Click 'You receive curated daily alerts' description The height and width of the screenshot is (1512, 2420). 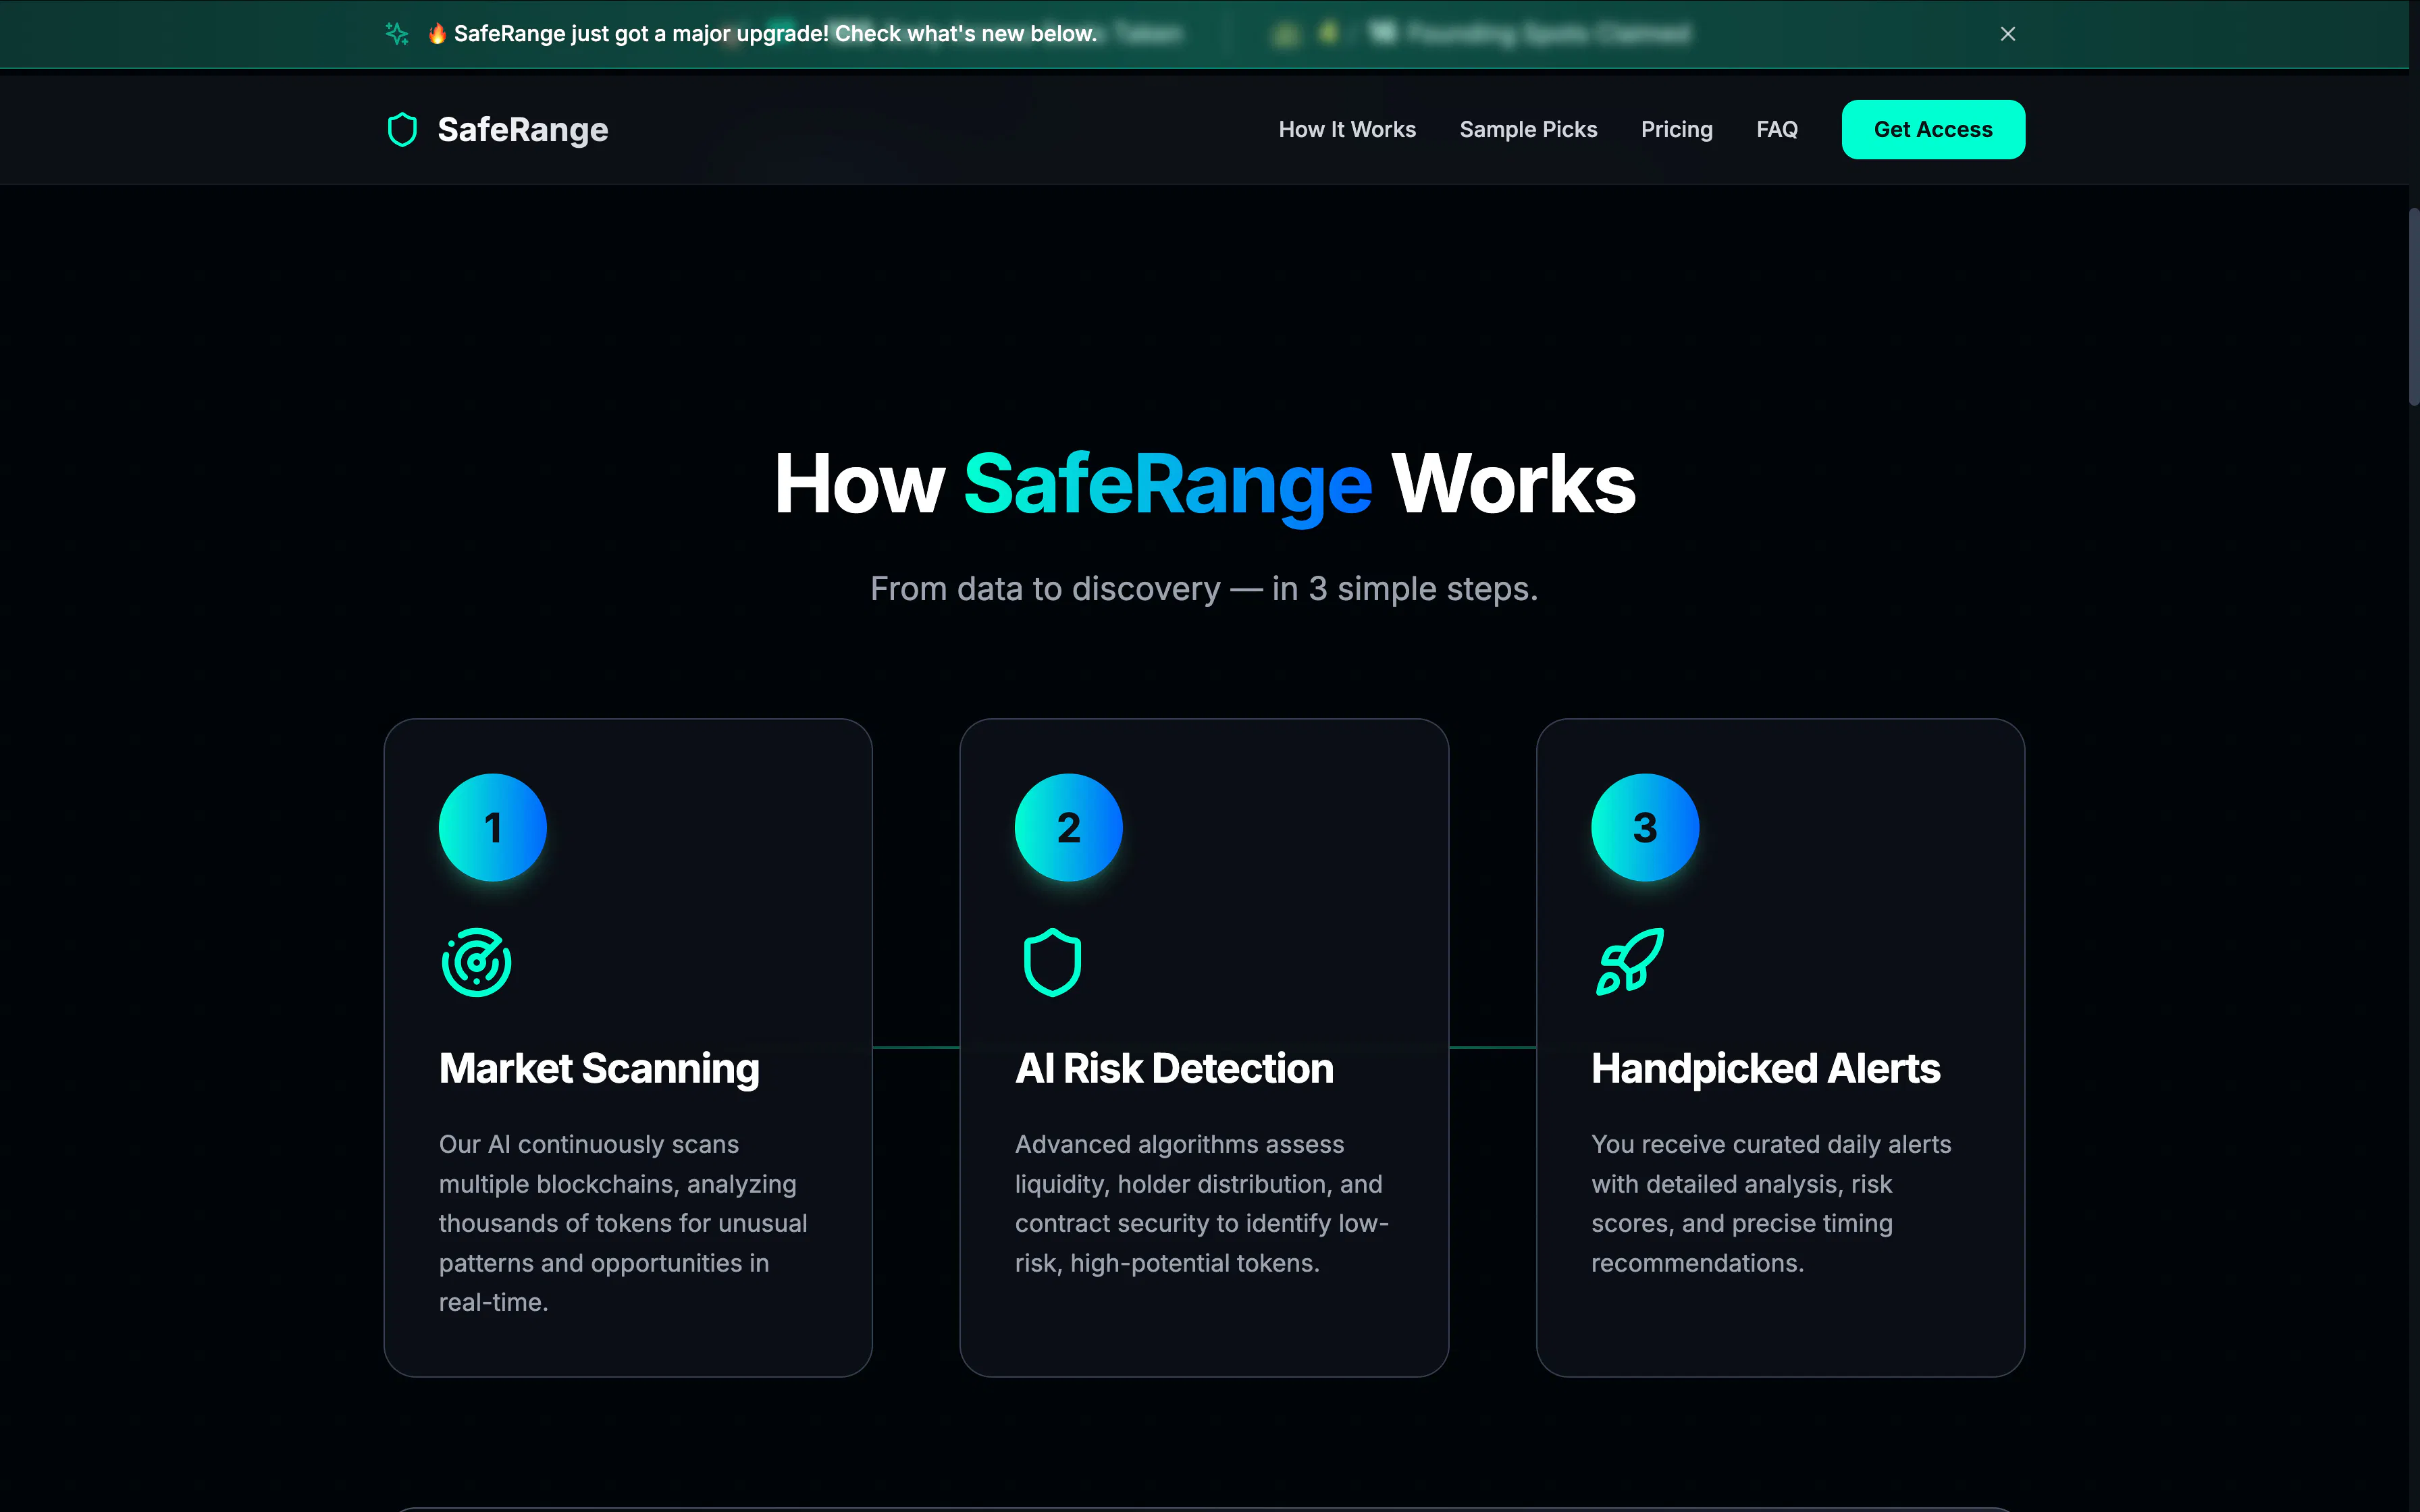1771,1203
